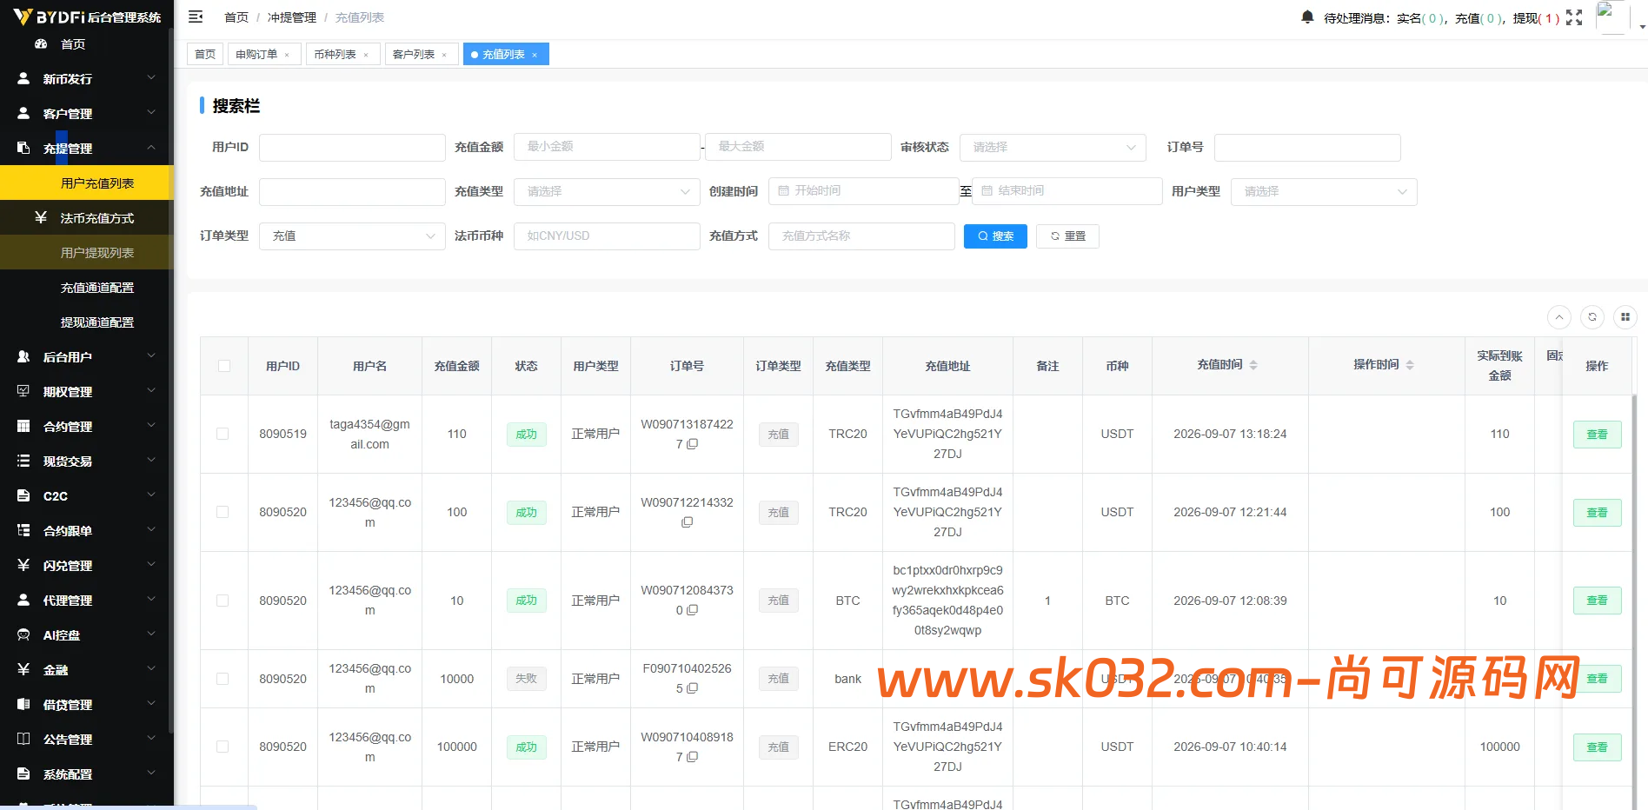Screen dimensions: 1648x810
Task: Click the blue 搜索 button
Action: coord(995,236)
